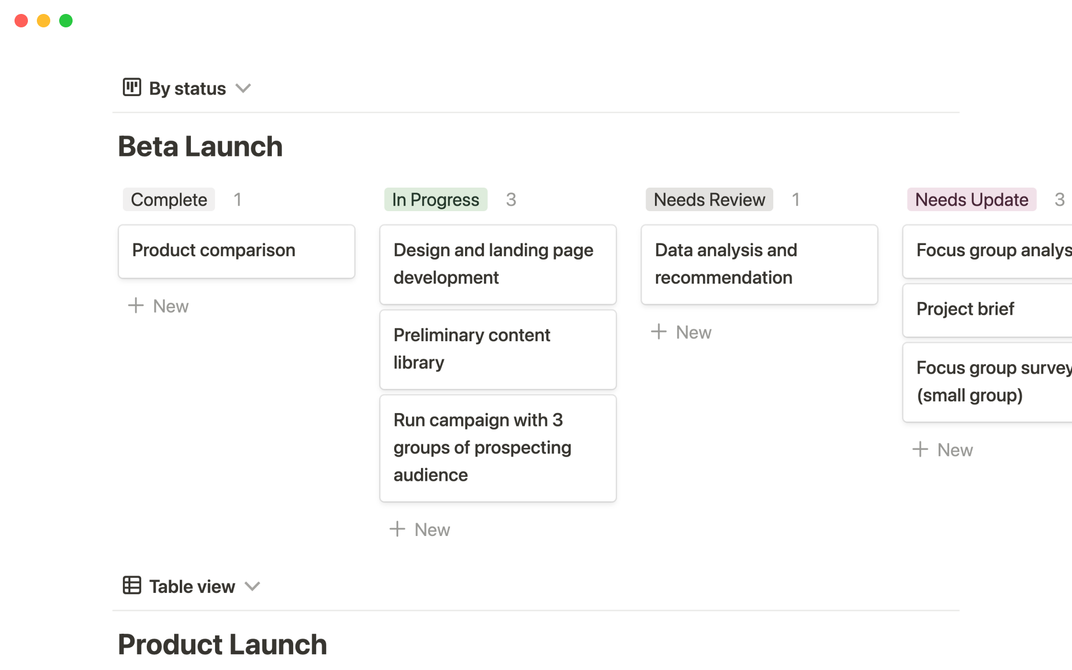1072x670 pixels.
Task: Click plus icon under Needs Review column
Action: click(659, 332)
